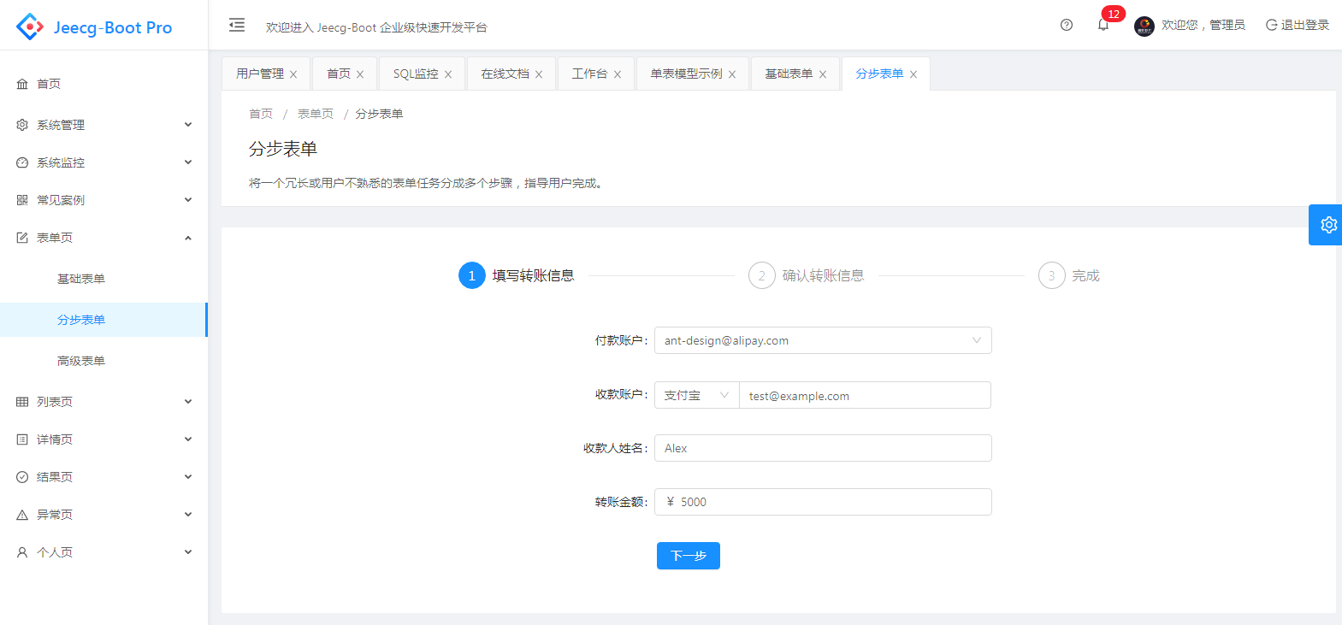Expand the 结果页 sidebar menu
Screen dimensions: 1342x625
188,477
